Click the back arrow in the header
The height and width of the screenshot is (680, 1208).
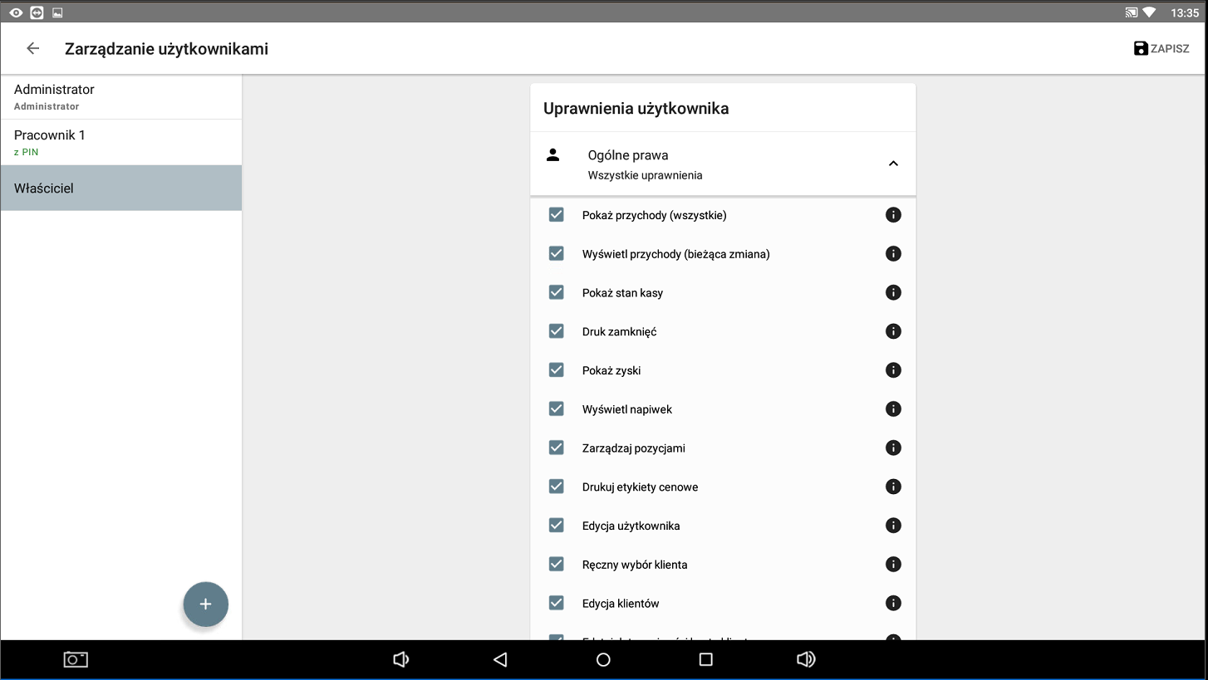[x=33, y=49]
